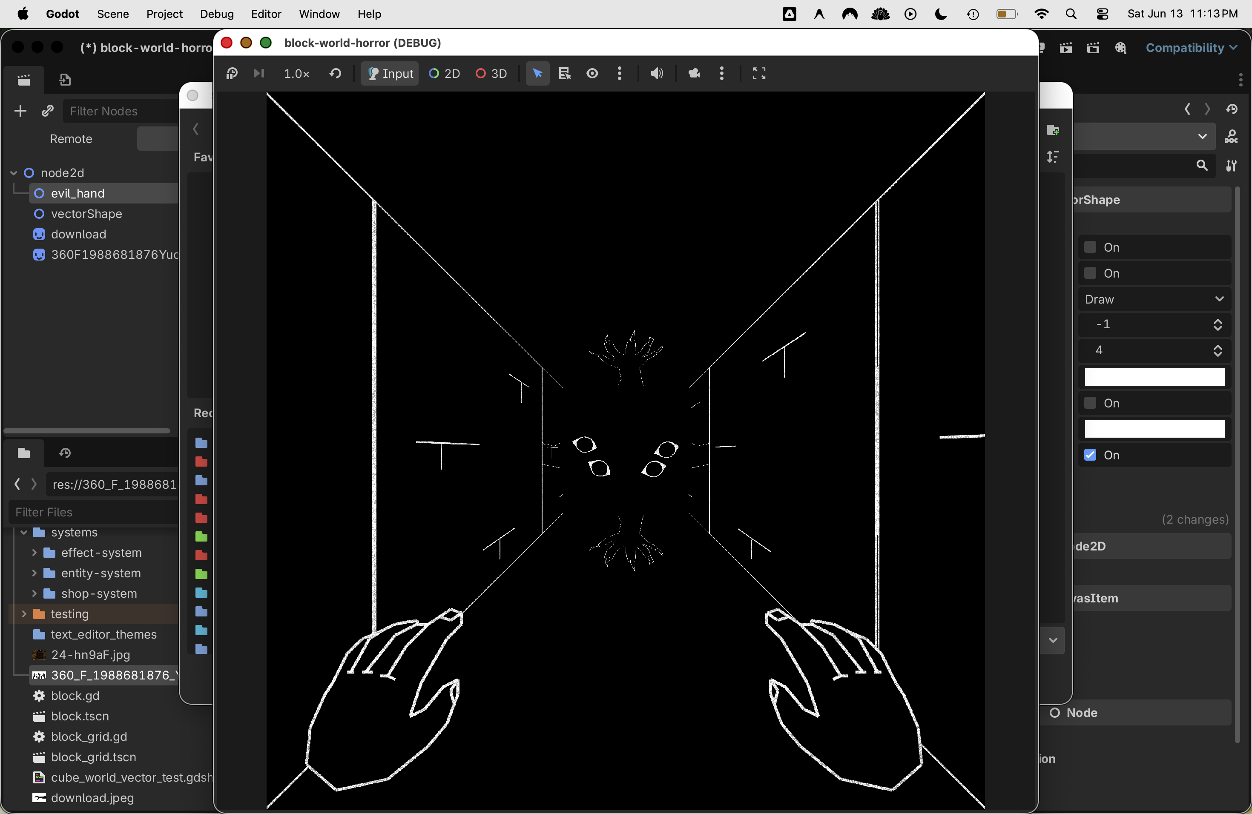Screen dimensions: 1252x814
Task: Select the vectorShape node
Action: click(x=86, y=214)
